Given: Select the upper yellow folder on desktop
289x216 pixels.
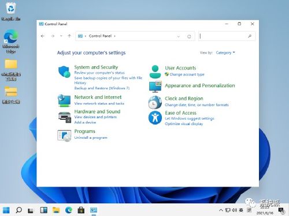Looking at the screenshot, I should (x=11, y=70).
